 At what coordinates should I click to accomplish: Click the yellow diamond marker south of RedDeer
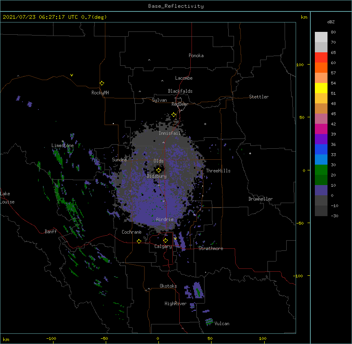coord(174,115)
